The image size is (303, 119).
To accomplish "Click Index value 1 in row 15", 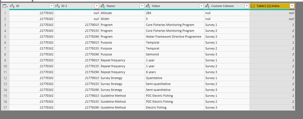I will (272, 96).
